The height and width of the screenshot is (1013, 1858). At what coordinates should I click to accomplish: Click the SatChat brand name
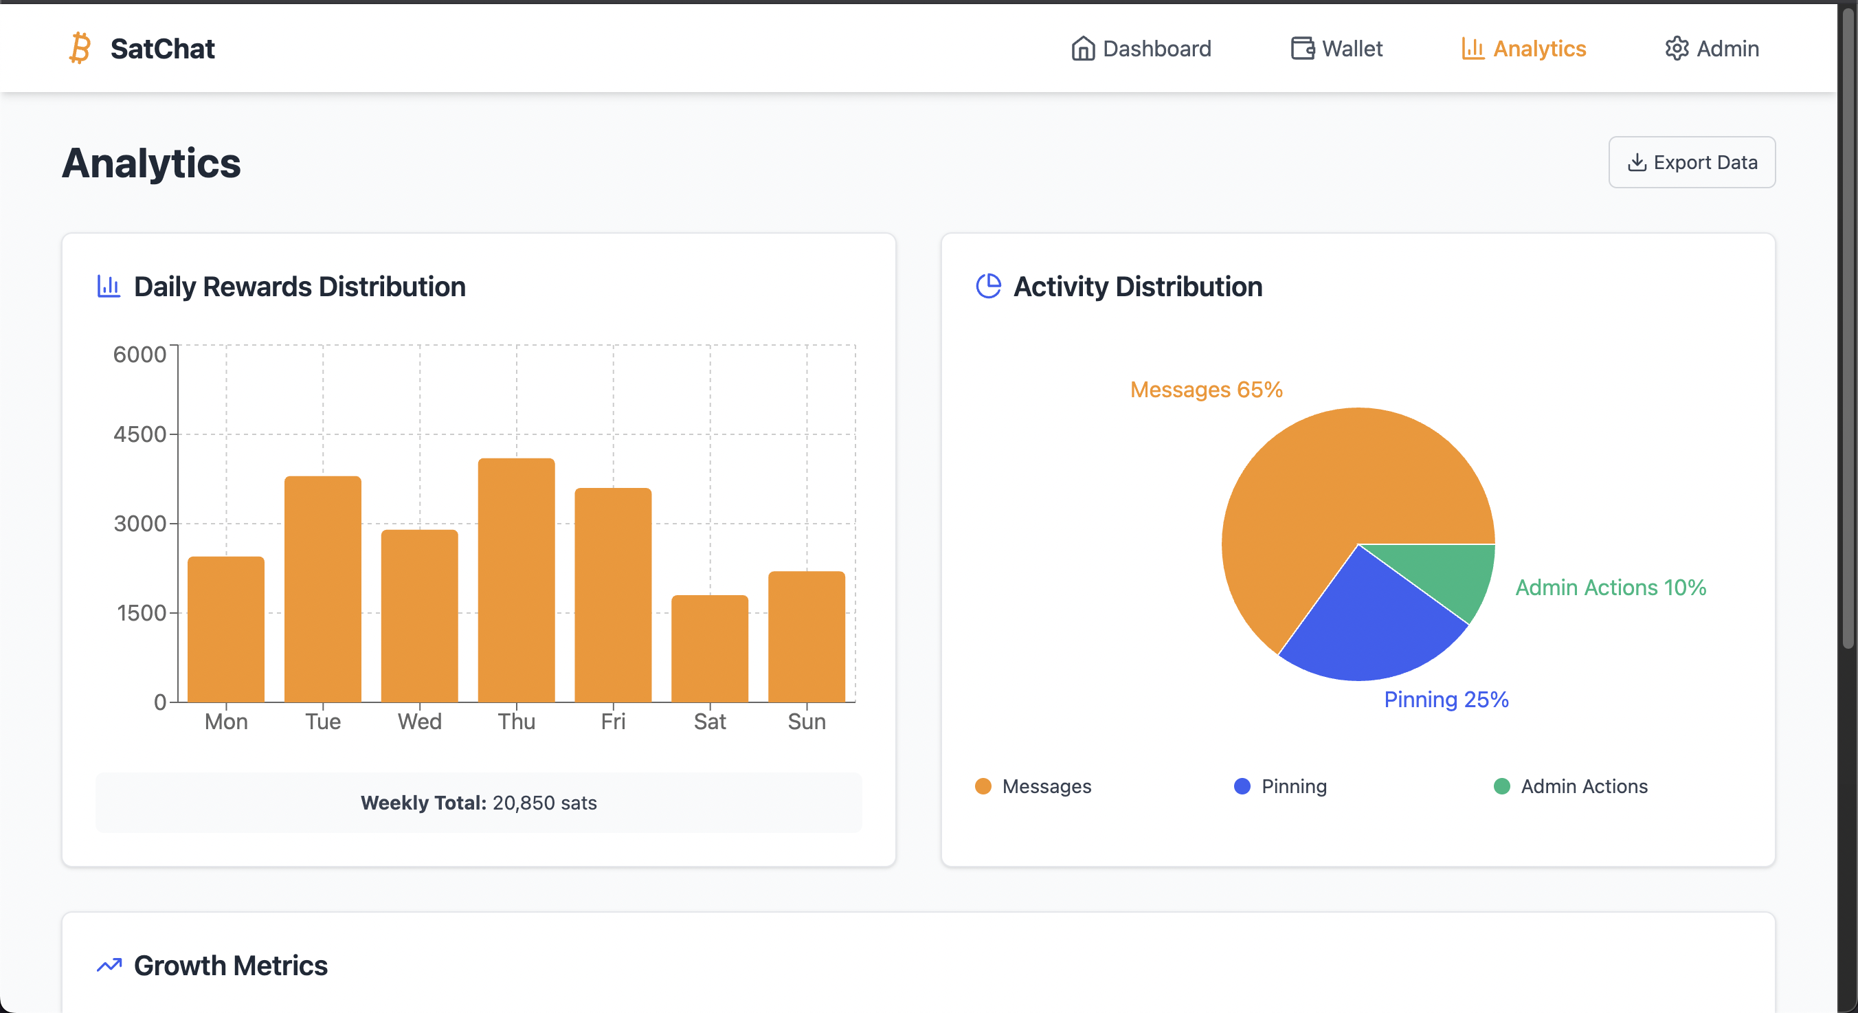162,48
